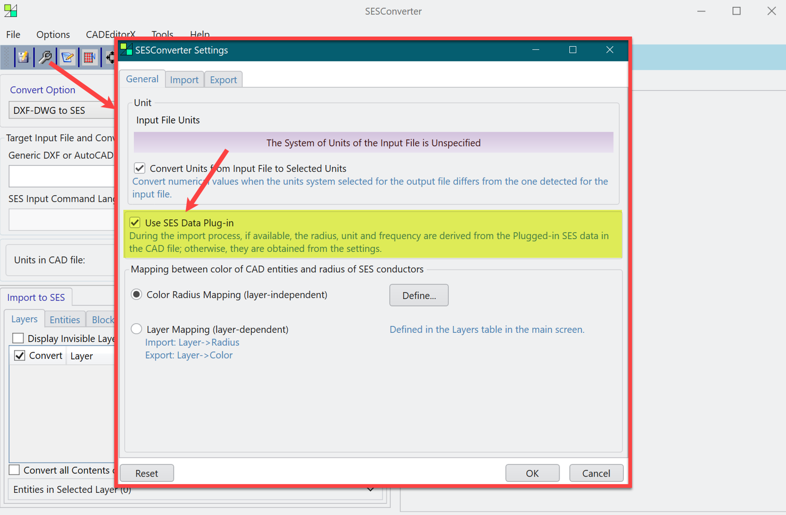Viewport: 786px width, 515px height.
Task: Click the Generic DXF or AutoCAD file input field
Action: pos(61,176)
